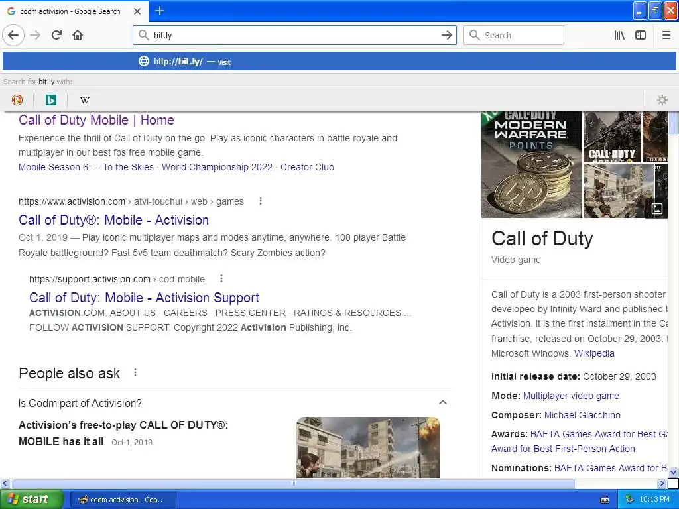The image size is (679, 509).
Task: Go back to the previous page
Action: pyautogui.click(x=13, y=35)
